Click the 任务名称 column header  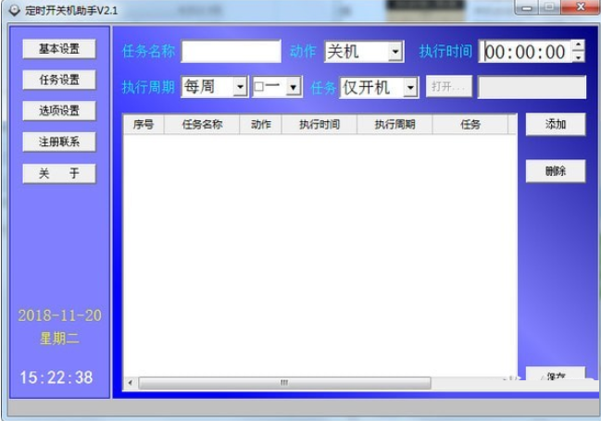(x=202, y=124)
